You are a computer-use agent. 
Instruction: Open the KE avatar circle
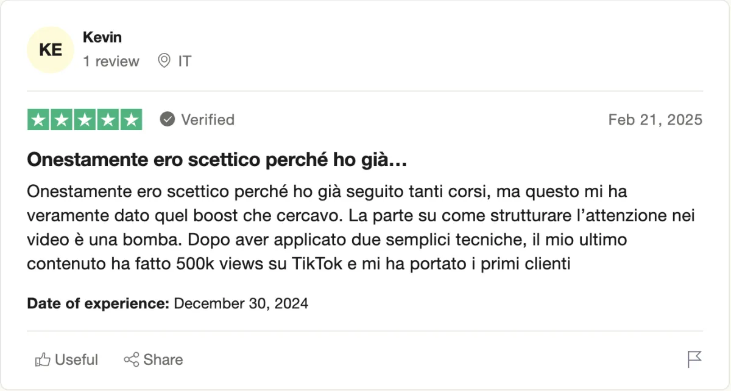pyautogui.click(x=51, y=50)
